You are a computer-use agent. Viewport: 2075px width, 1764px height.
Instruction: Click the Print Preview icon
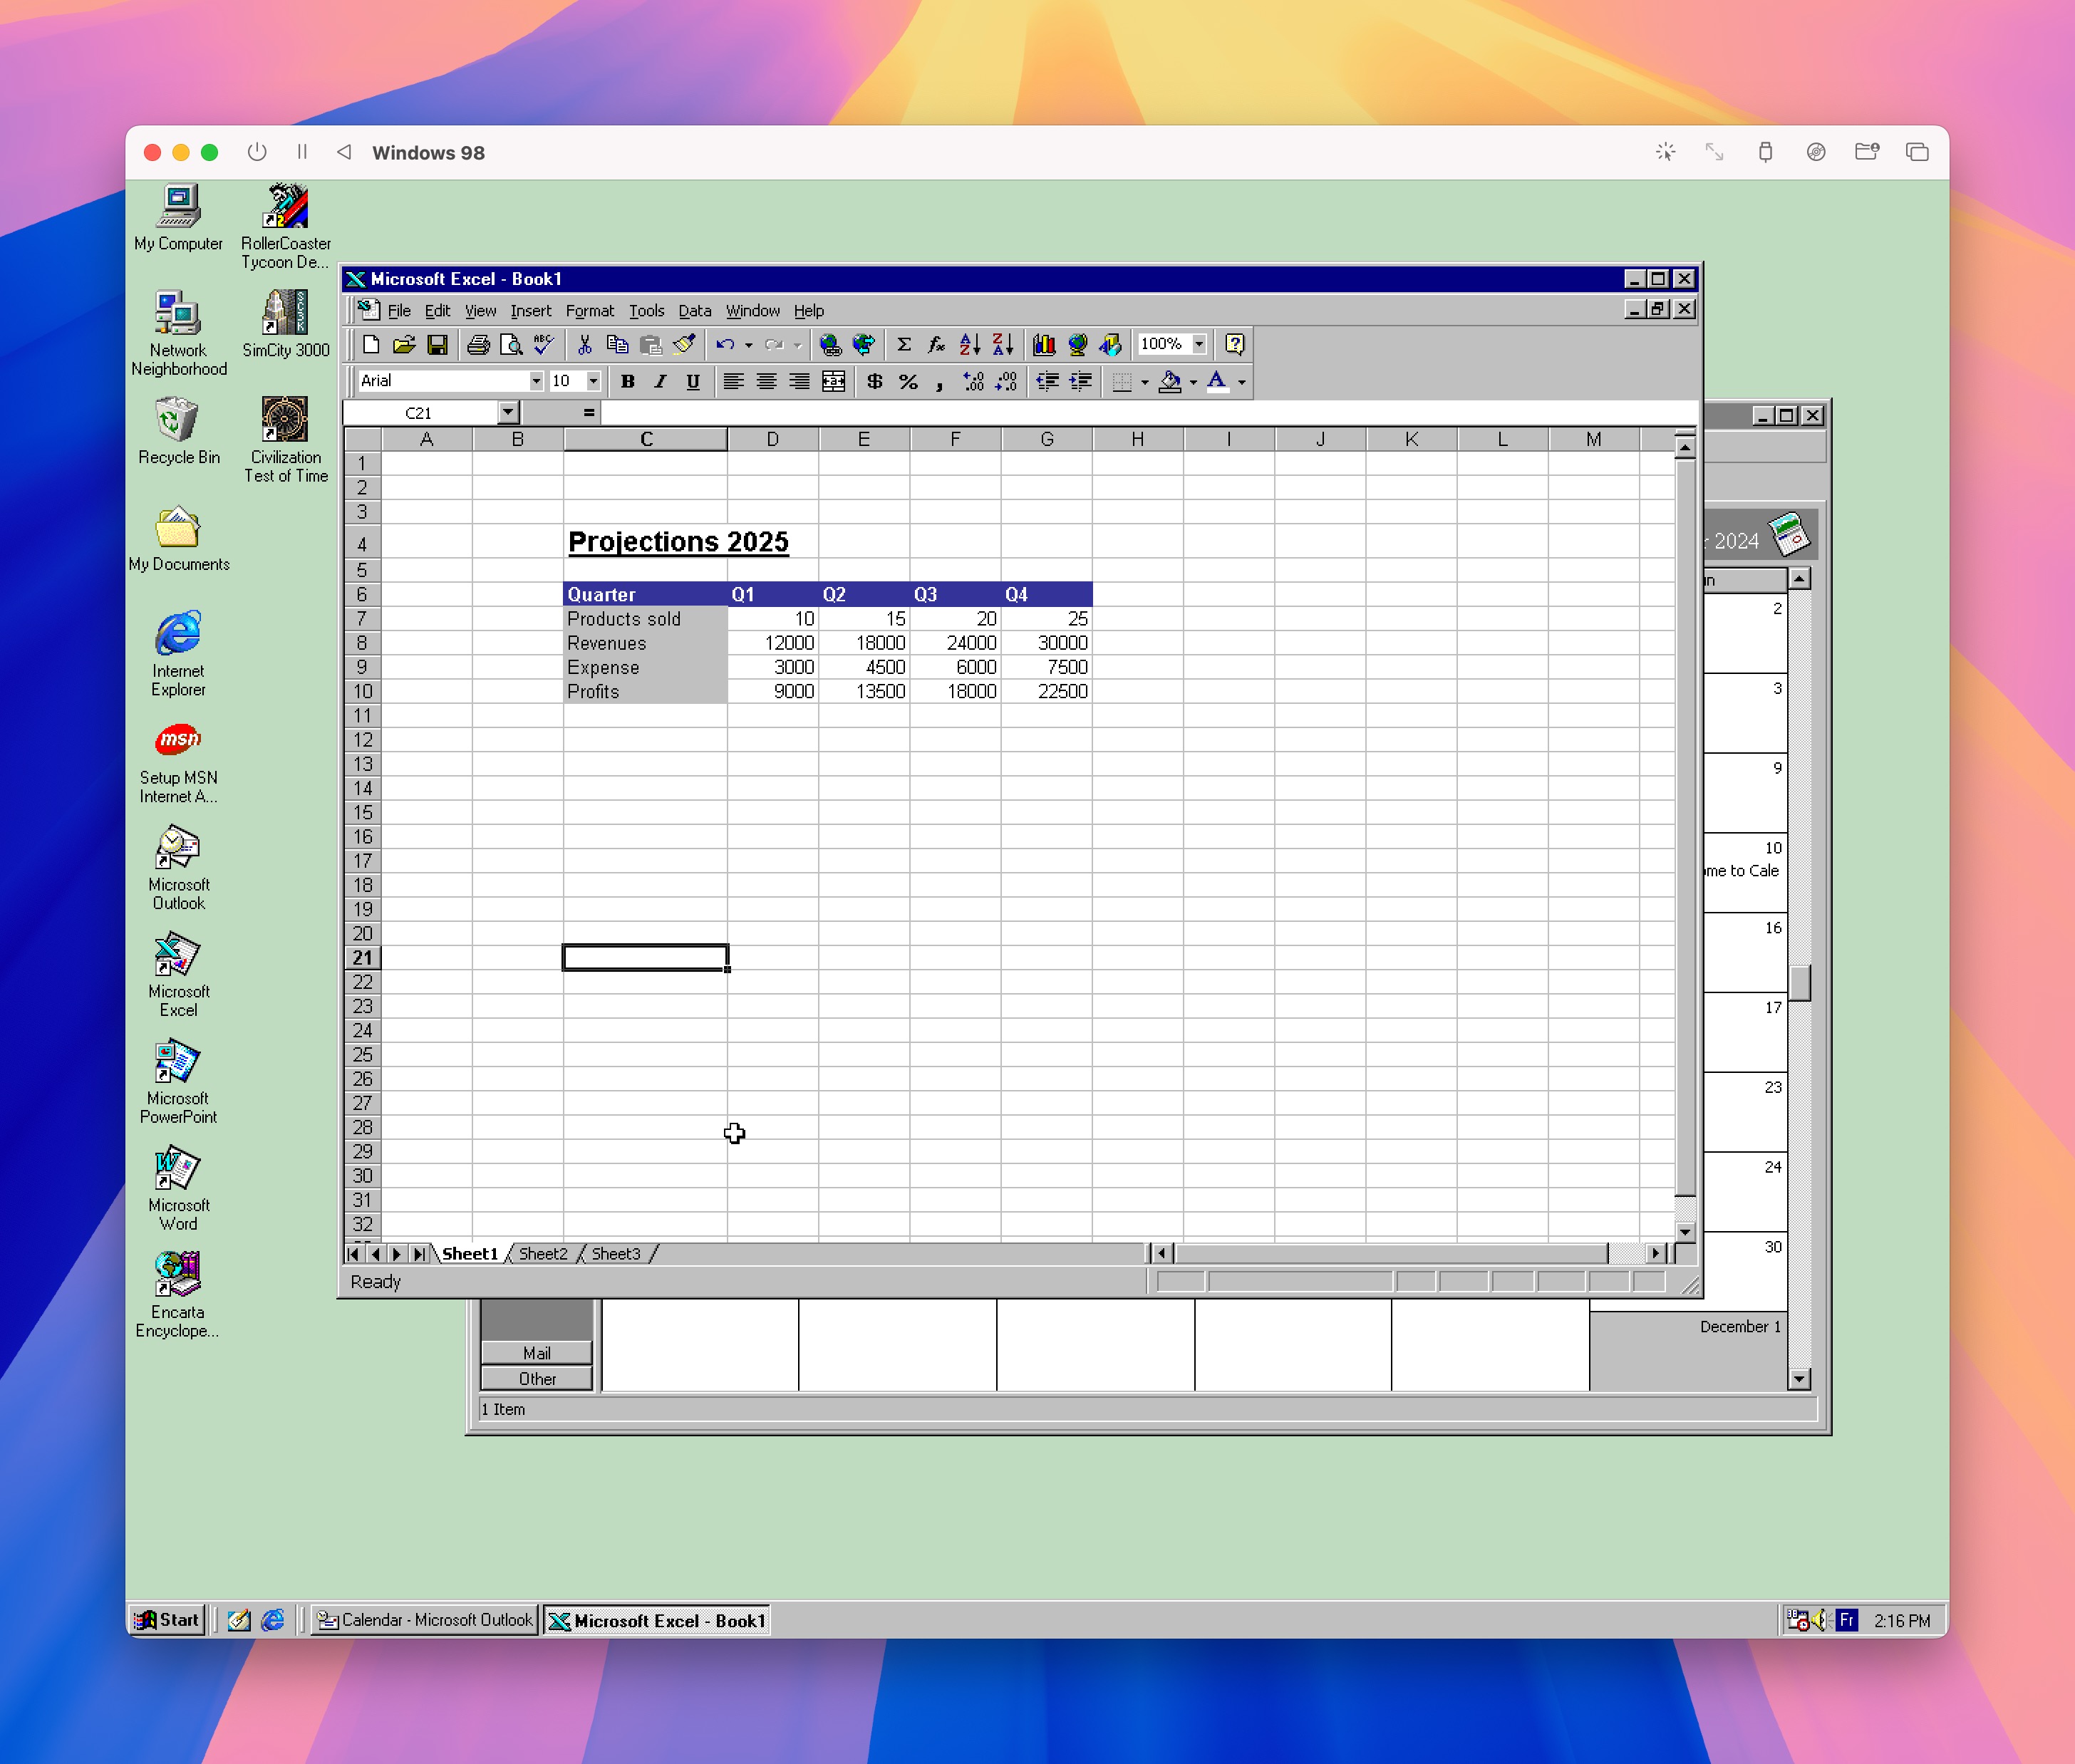pos(511,345)
